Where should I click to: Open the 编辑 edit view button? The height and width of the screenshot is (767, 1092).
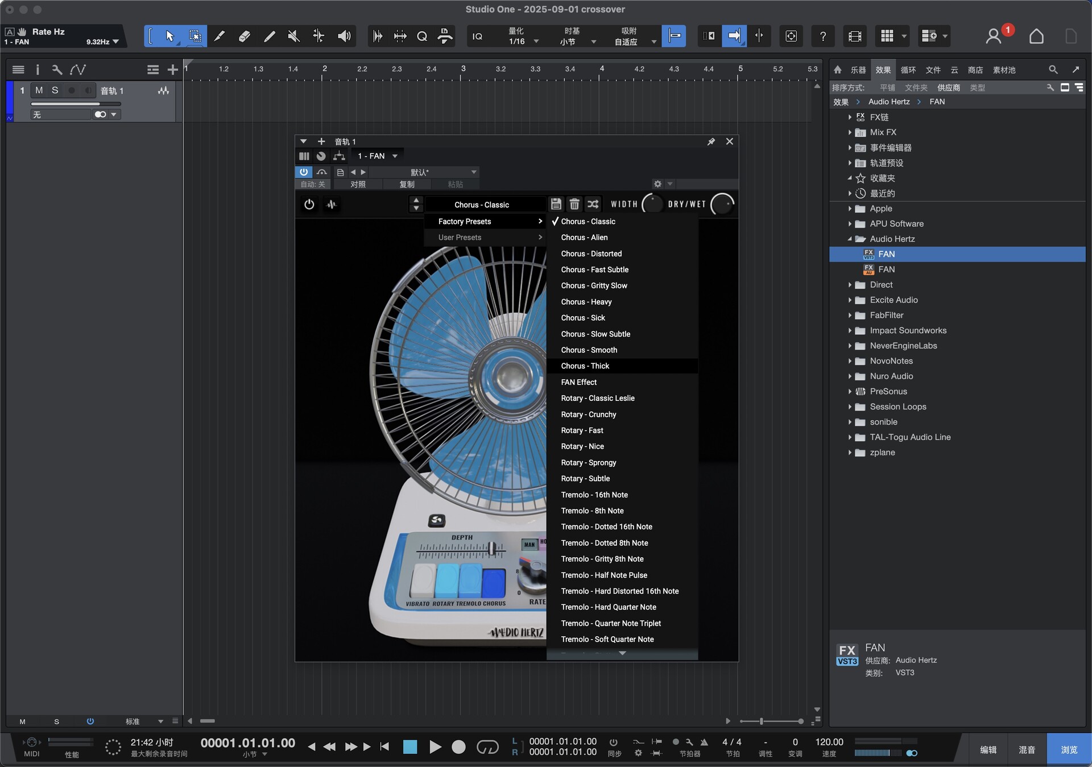click(988, 750)
